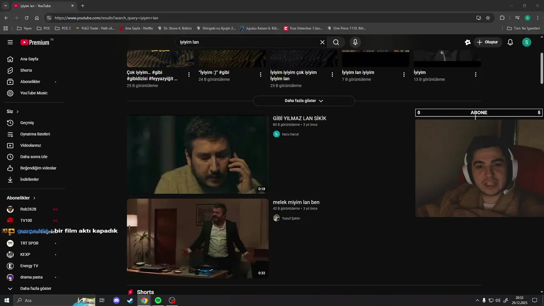Image resolution: width=544 pixels, height=306 pixels.
Task: Show hidden system tray icons
Action: point(477,300)
